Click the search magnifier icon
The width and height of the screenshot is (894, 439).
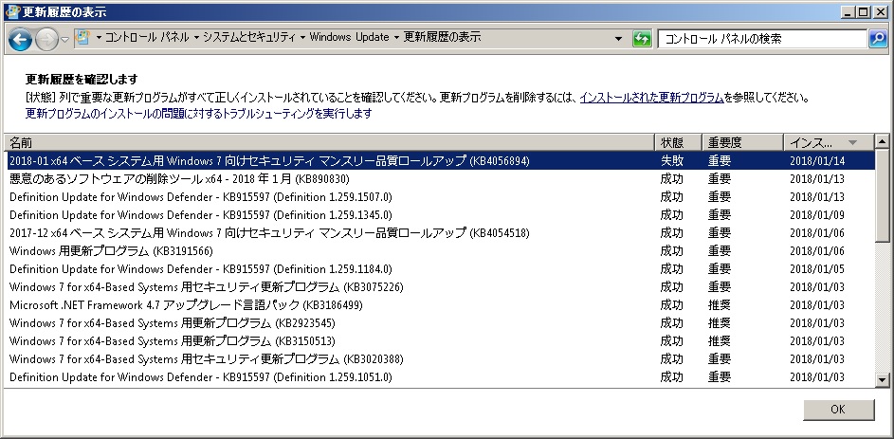point(876,39)
